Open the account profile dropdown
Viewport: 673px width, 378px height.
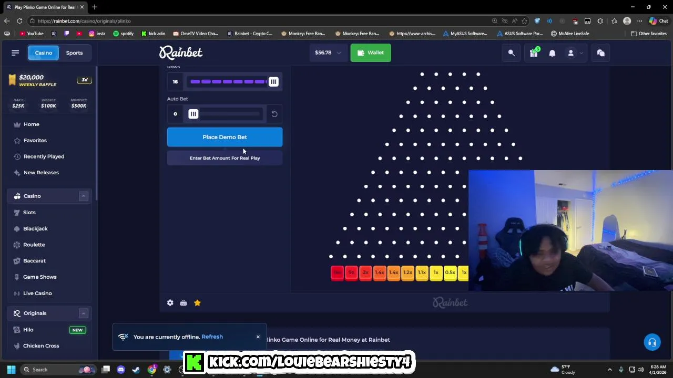(x=575, y=53)
